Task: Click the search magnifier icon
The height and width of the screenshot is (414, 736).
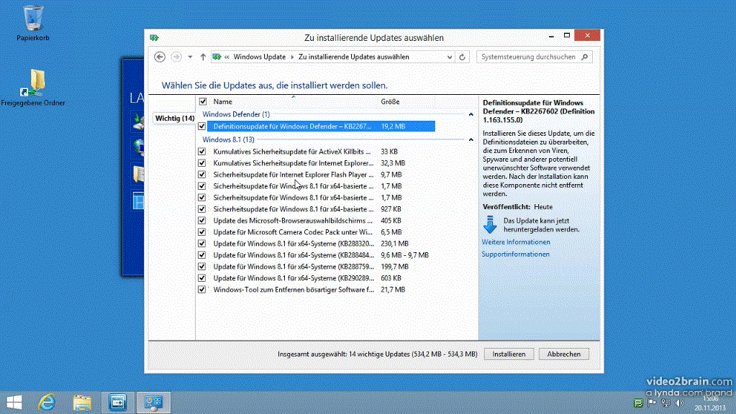Action: click(584, 57)
